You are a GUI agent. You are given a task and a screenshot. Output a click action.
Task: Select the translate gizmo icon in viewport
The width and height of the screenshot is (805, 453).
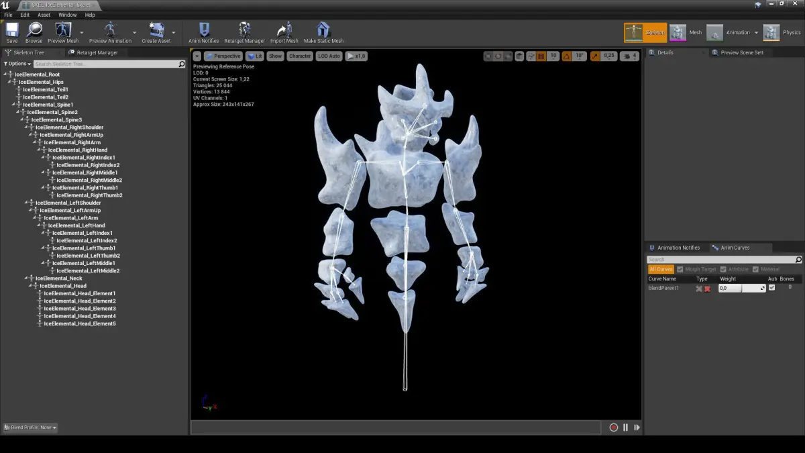[x=488, y=56]
